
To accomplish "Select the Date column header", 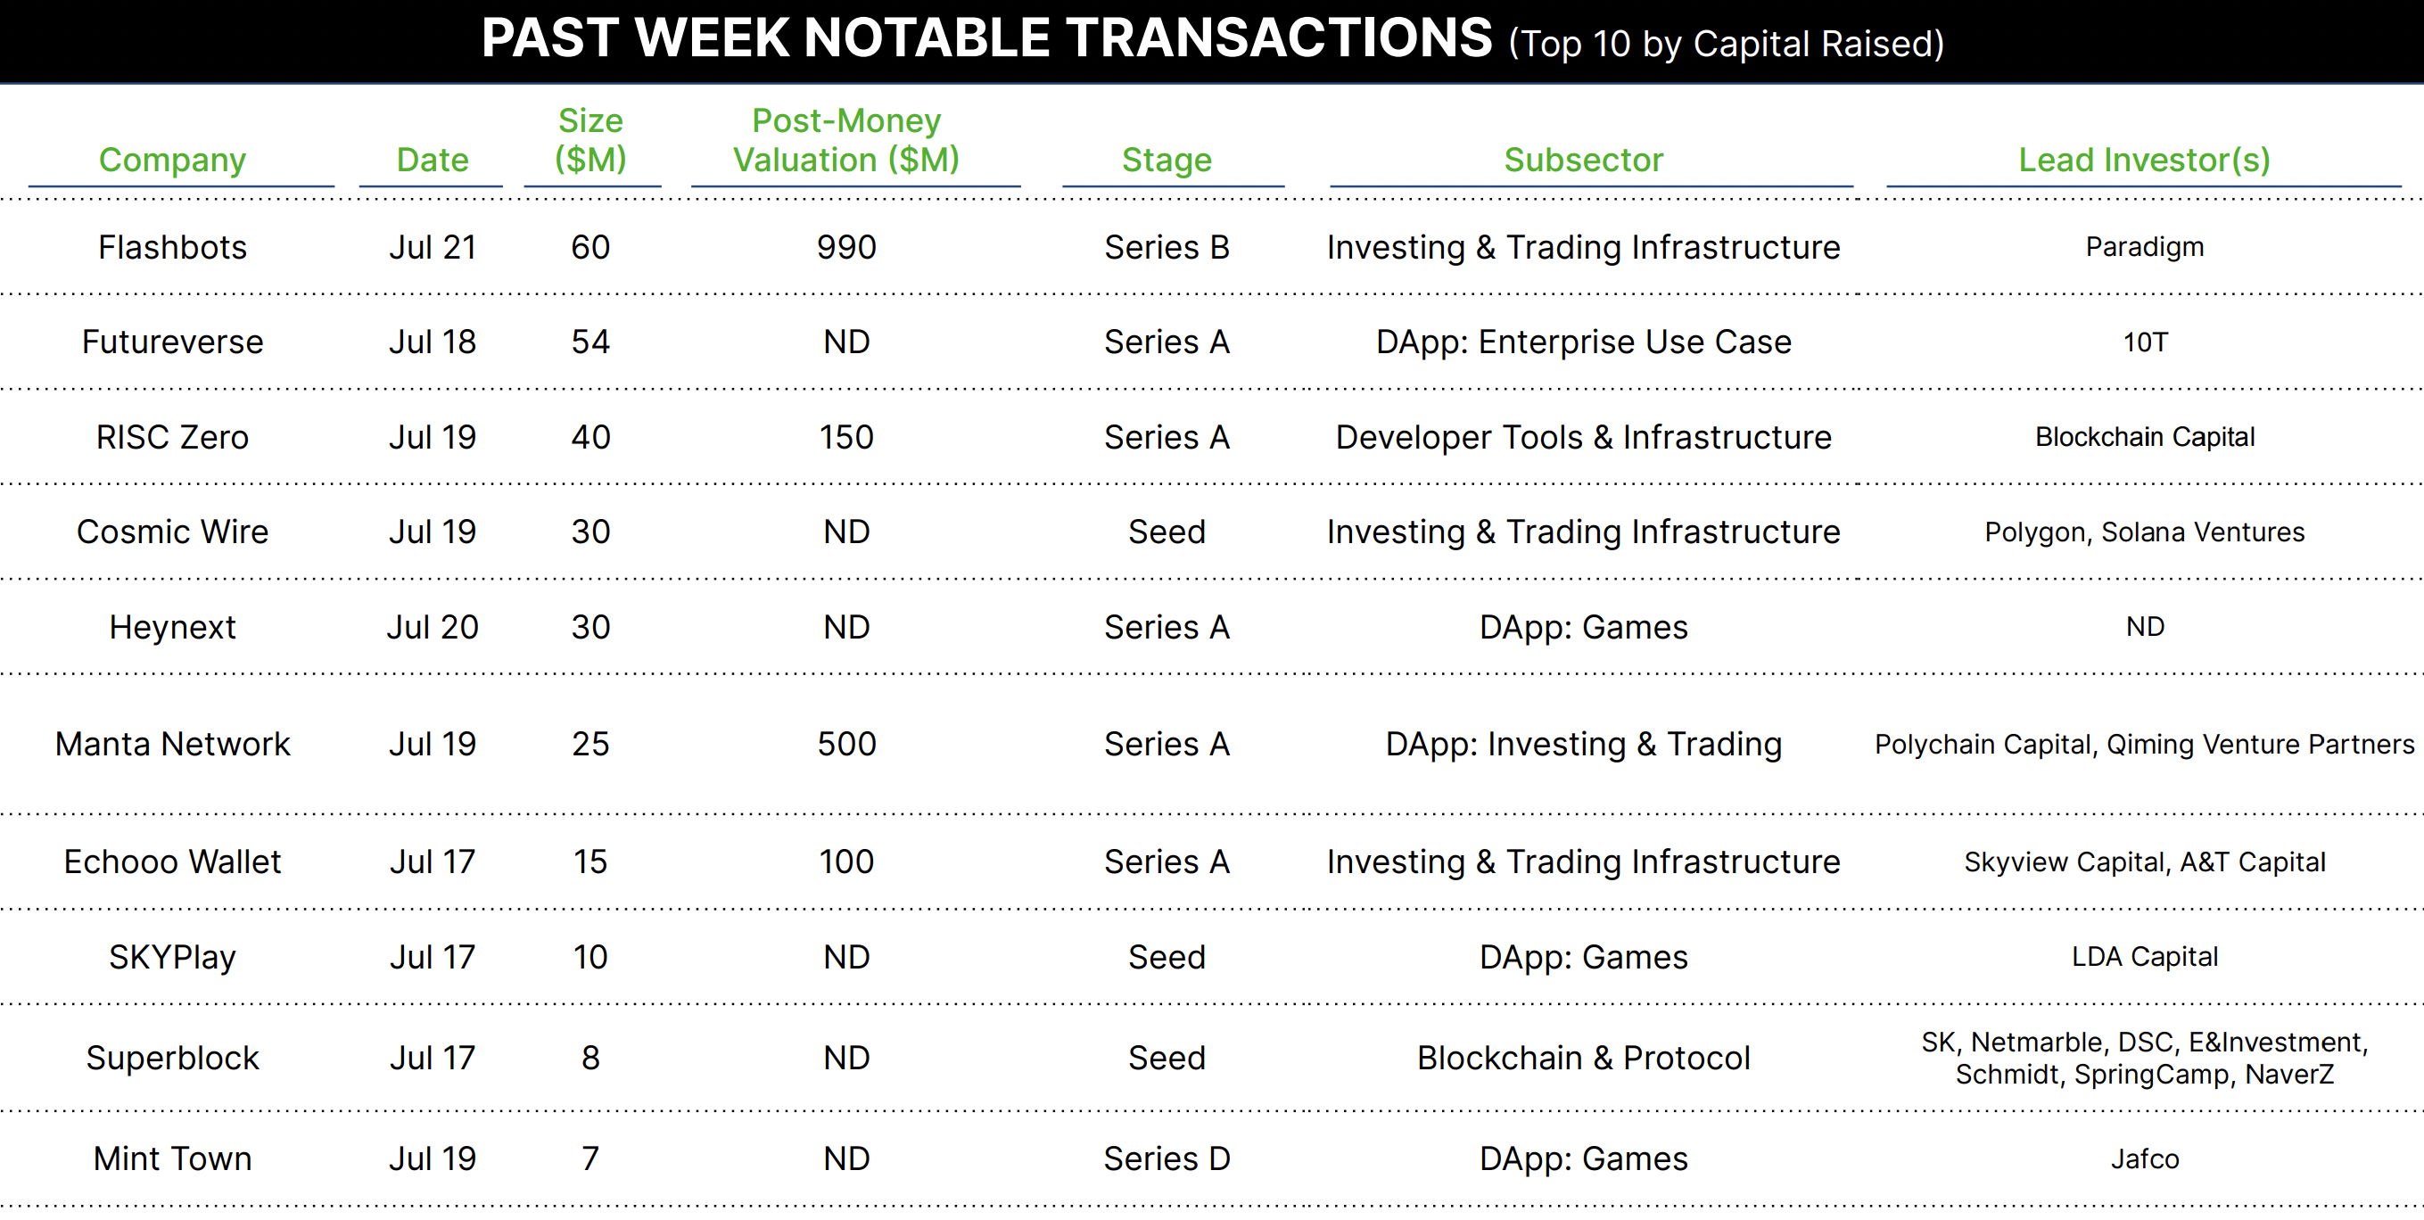I will 432,160.
